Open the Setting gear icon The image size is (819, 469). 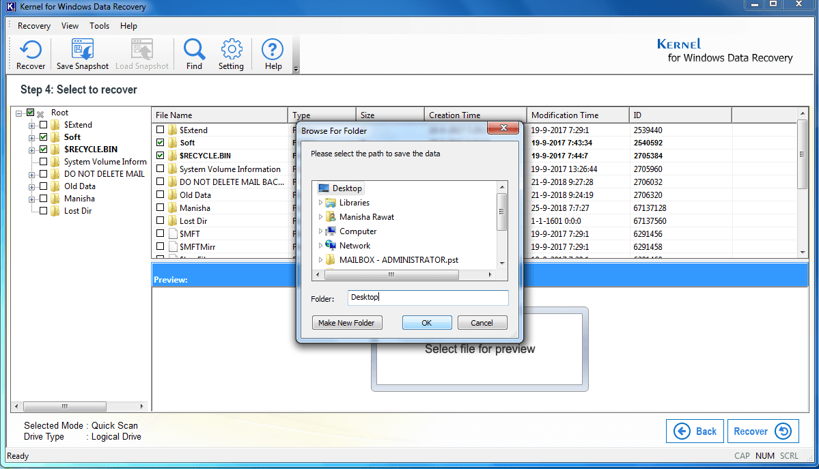pyautogui.click(x=232, y=50)
